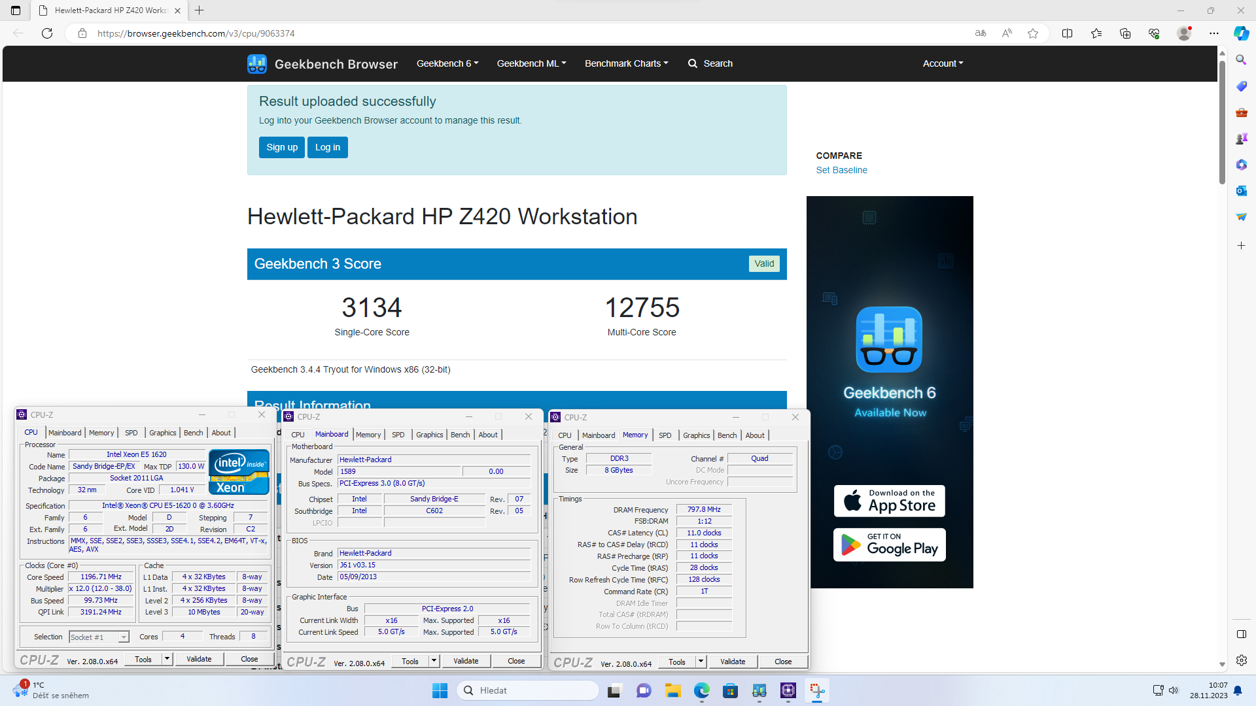The width and height of the screenshot is (1256, 706).
Task: Click the Geekbench Browser logo icon
Action: 257,63
